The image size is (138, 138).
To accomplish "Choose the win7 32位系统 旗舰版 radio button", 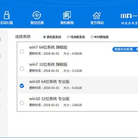I will [x=22, y=69].
